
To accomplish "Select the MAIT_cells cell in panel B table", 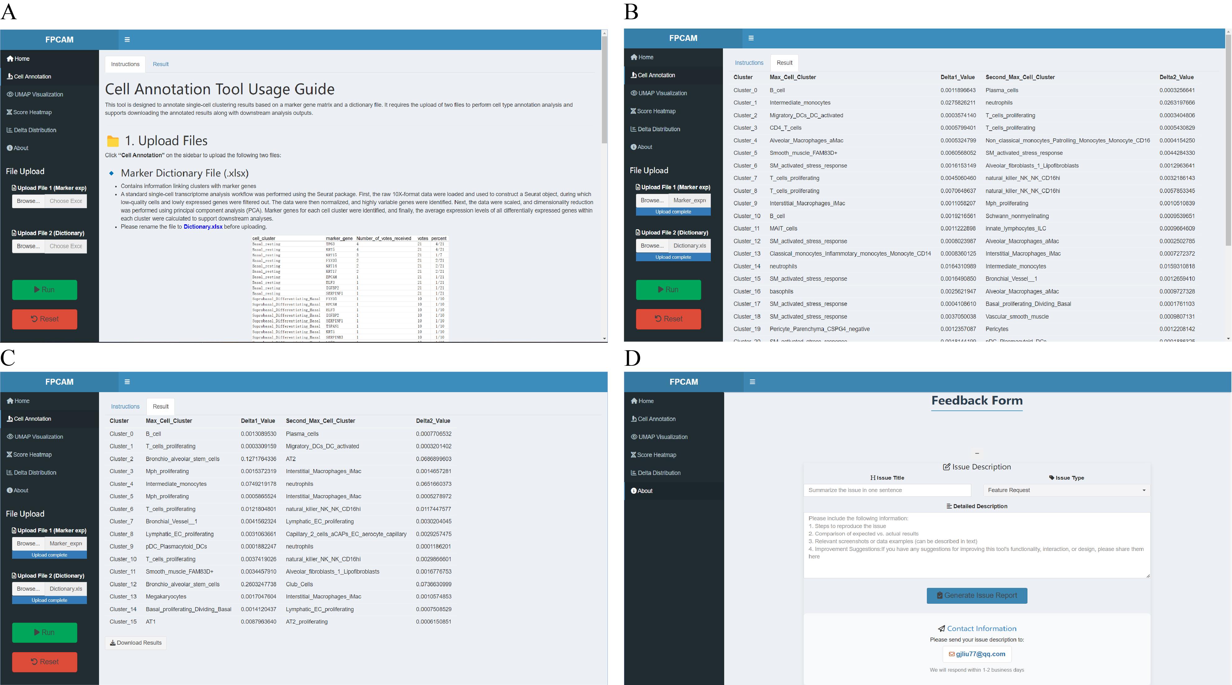I will pyautogui.click(x=783, y=229).
